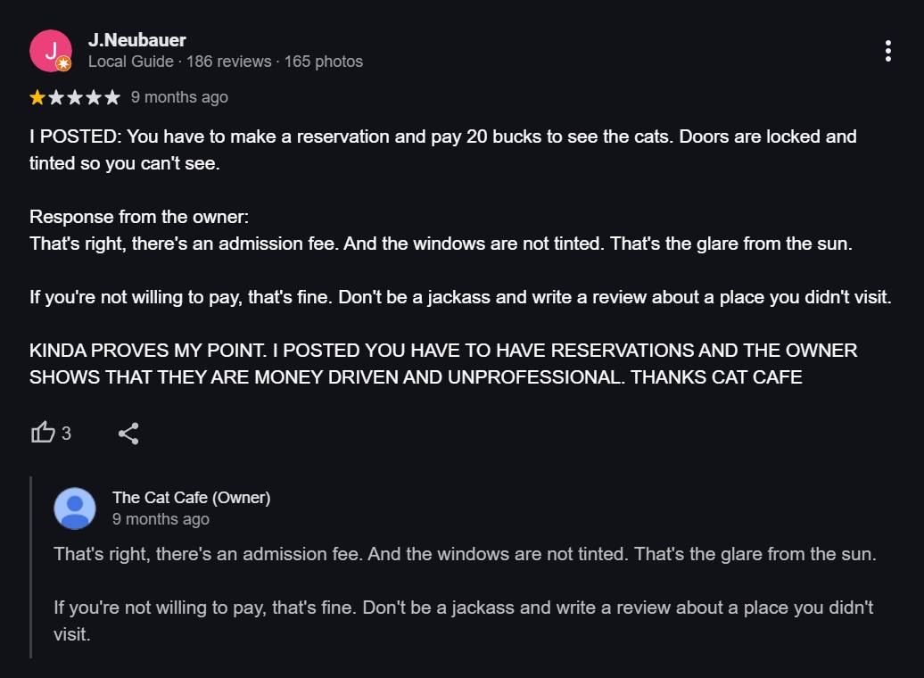Click the third star in rating
This screenshot has height=678, width=924.
[75, 97]
